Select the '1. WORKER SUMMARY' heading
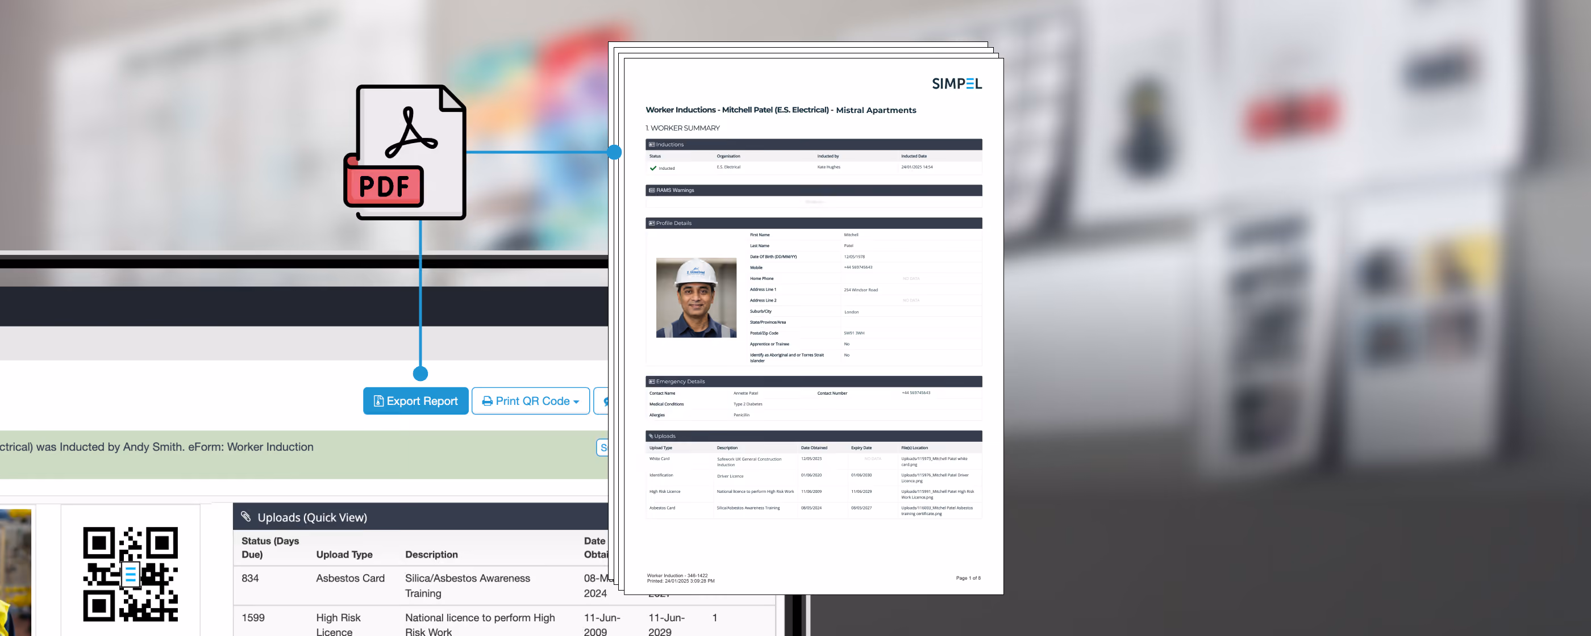The image size is (1591, 636). [x=682, y=128]
